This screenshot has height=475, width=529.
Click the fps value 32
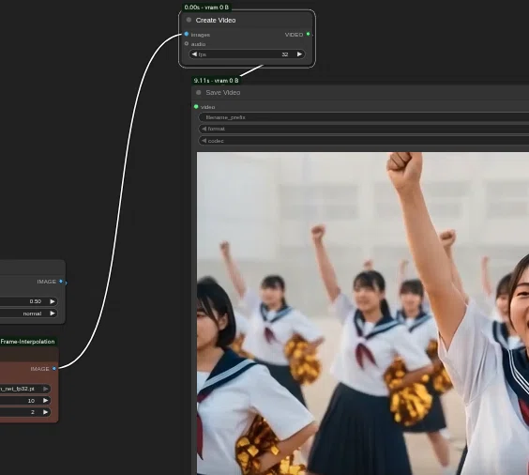click(285, 54)
